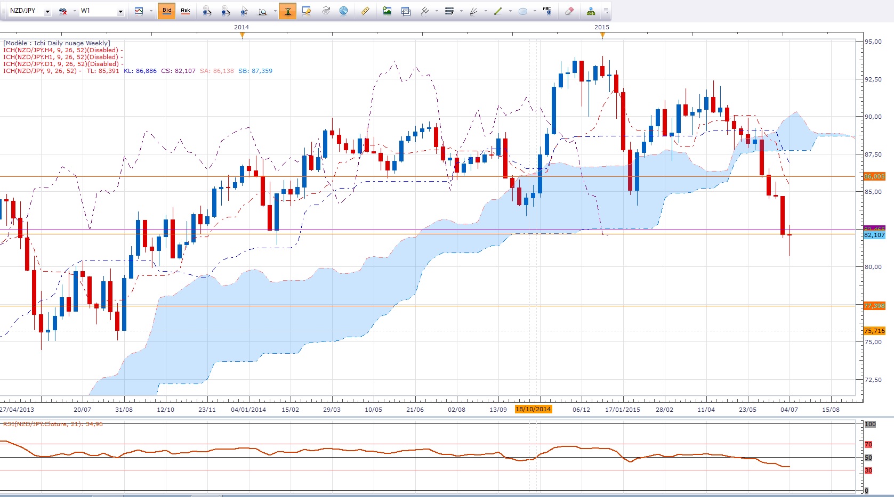Click the SA: 86,138 value
The width and height of the screenshot is (894, 497).
pyautogui.click(x=217, y=71)
